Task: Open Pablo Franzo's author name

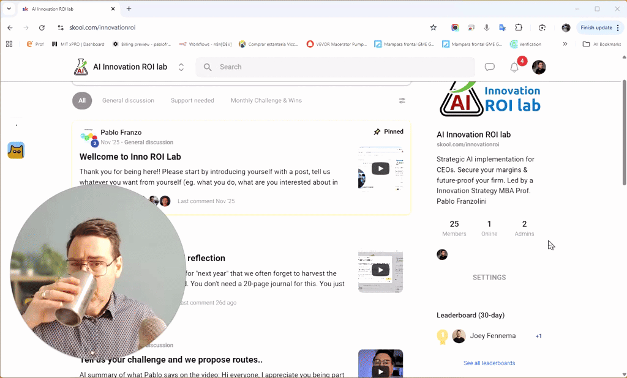Action: click(121, 132)
